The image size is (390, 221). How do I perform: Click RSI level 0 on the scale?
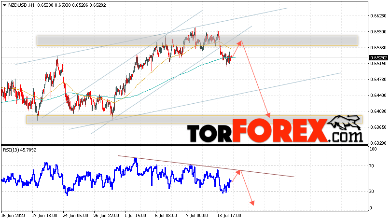click(x=371, y=208)
